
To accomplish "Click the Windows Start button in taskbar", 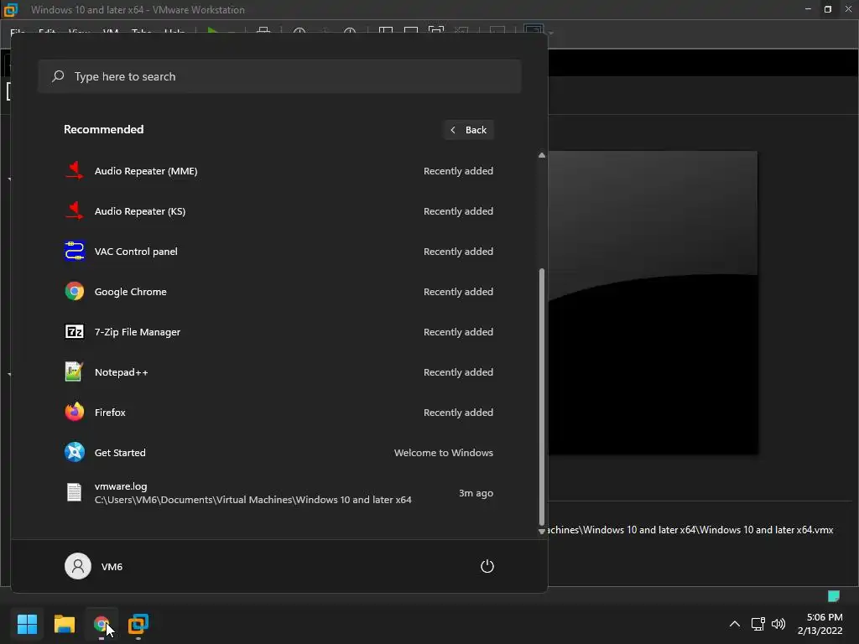I will coord(27,624).
